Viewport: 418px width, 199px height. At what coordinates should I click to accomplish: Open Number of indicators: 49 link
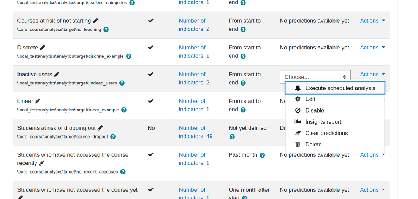[x=196, y=132]
